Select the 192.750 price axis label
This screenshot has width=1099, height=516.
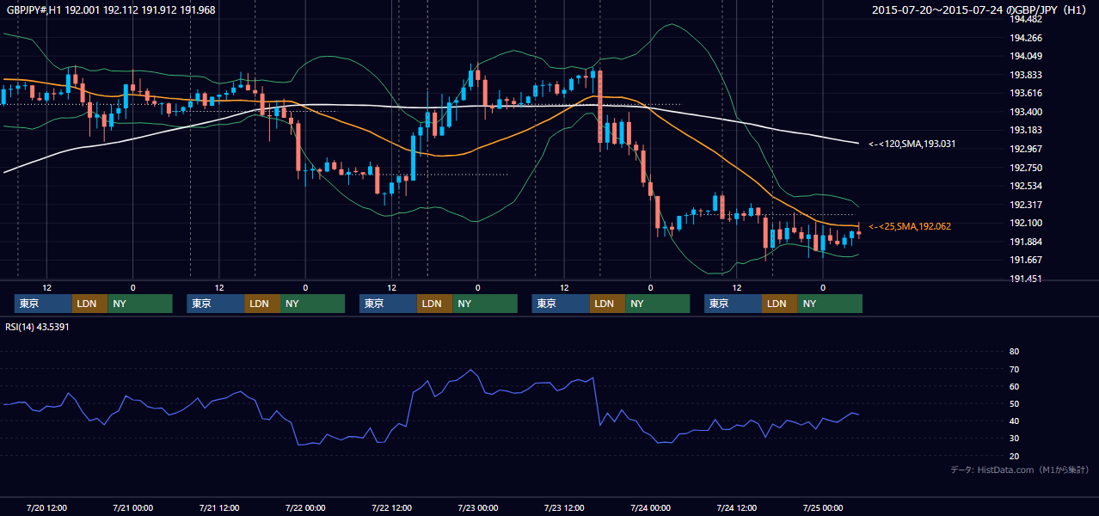(1026, 168)
